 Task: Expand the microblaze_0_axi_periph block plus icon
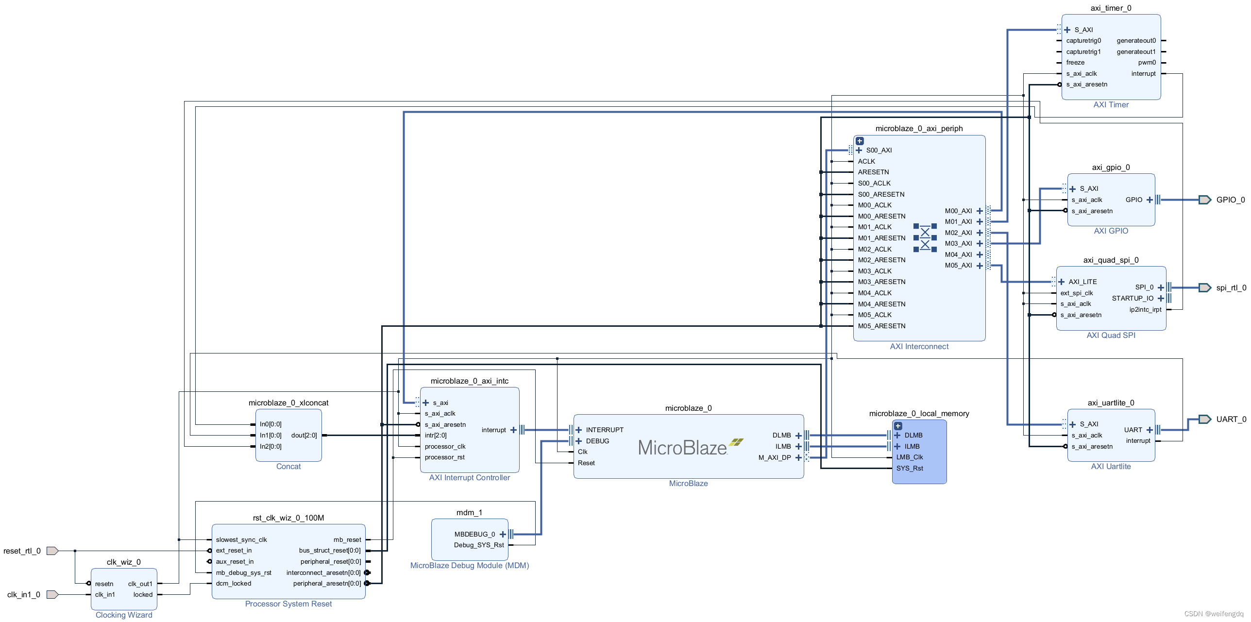(x=860, y=141)
